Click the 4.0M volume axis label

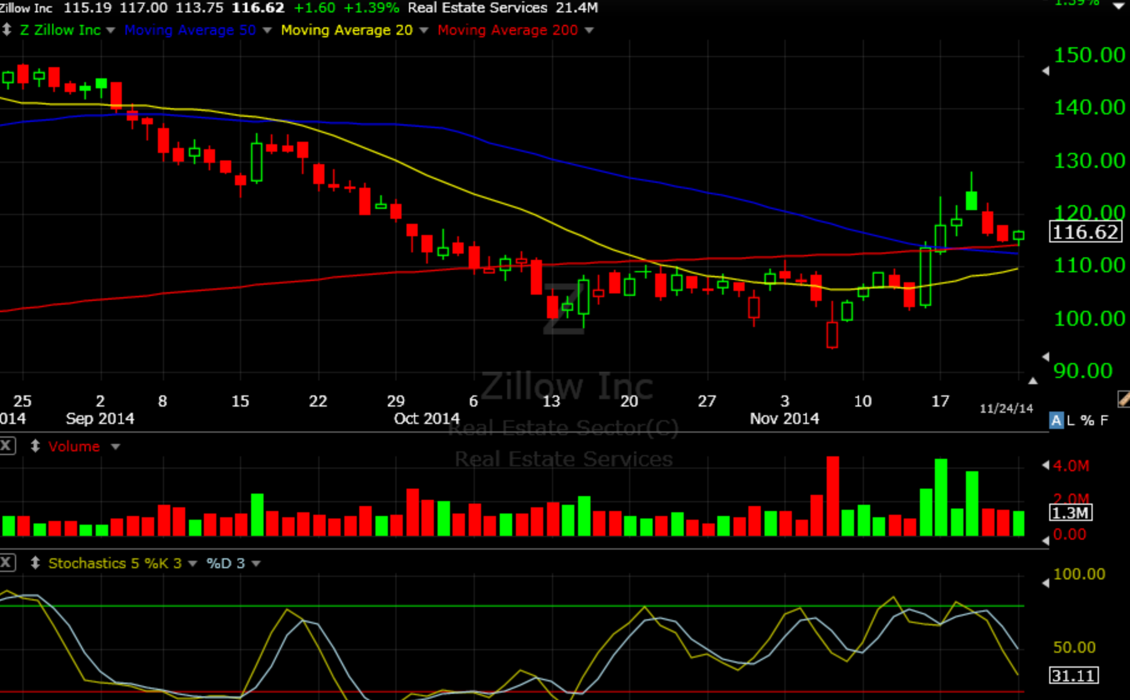[1071, 466]
